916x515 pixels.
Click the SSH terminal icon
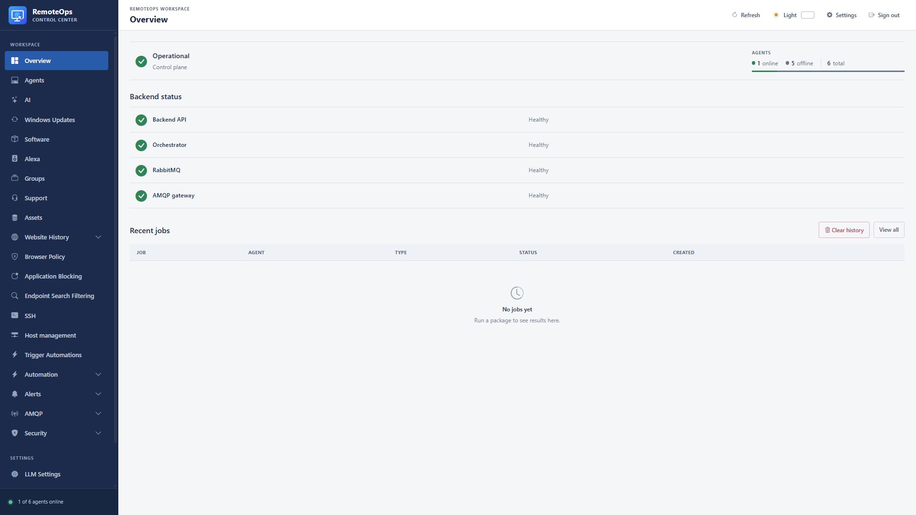pos(15,316)
